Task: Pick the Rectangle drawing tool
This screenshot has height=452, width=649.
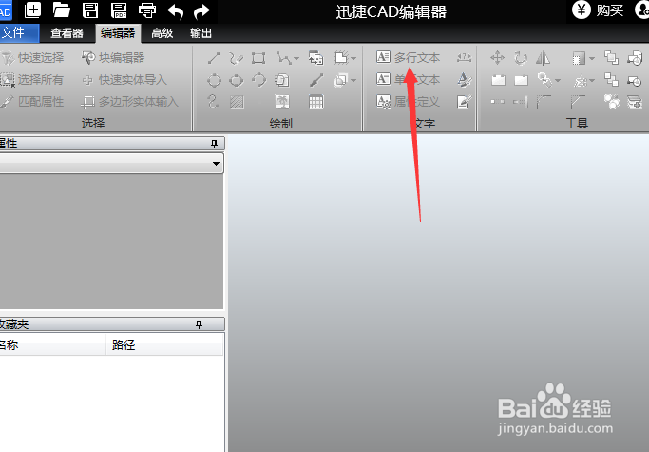Action: [258, 58]
